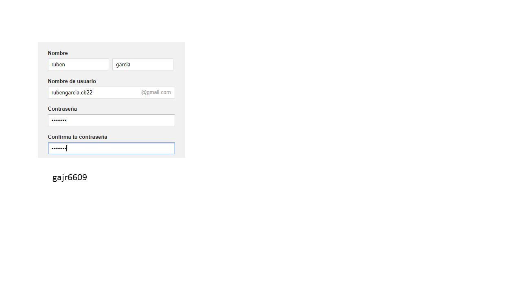Click the rubengarcia.cb22 username text

72,92
